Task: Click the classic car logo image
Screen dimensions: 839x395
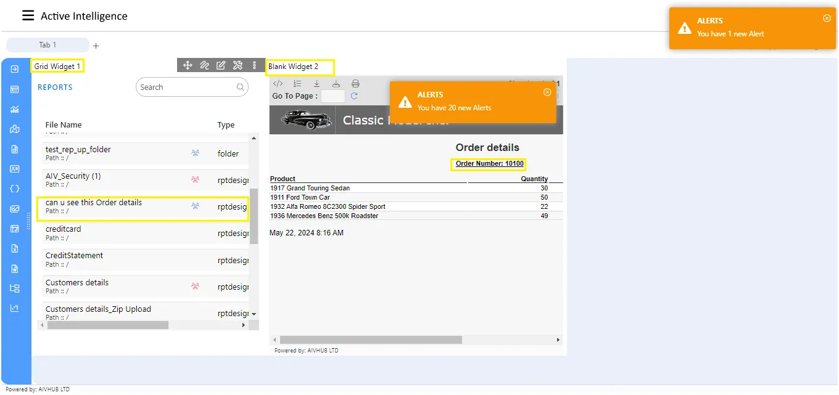Action: pyautogui.click(x=305, y=120)
